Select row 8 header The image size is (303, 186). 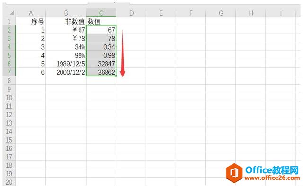[x=9, y=80]
